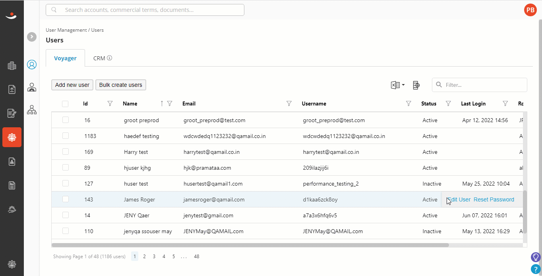The height and width of the screenshot is (276, 542).
Task: Open filter for Email column
Action: tap(289, 103)
